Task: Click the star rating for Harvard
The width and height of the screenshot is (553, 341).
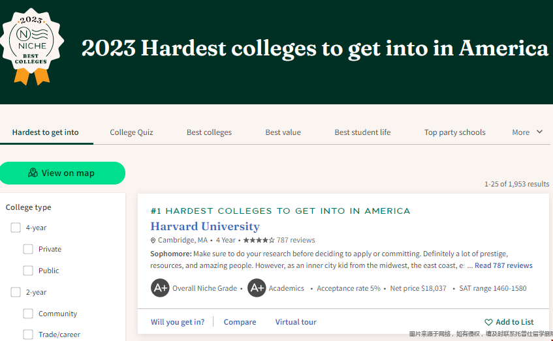Action: click(x=259, y=240)
